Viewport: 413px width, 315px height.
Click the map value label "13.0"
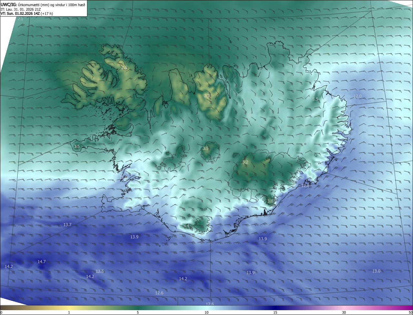[376, 271]
